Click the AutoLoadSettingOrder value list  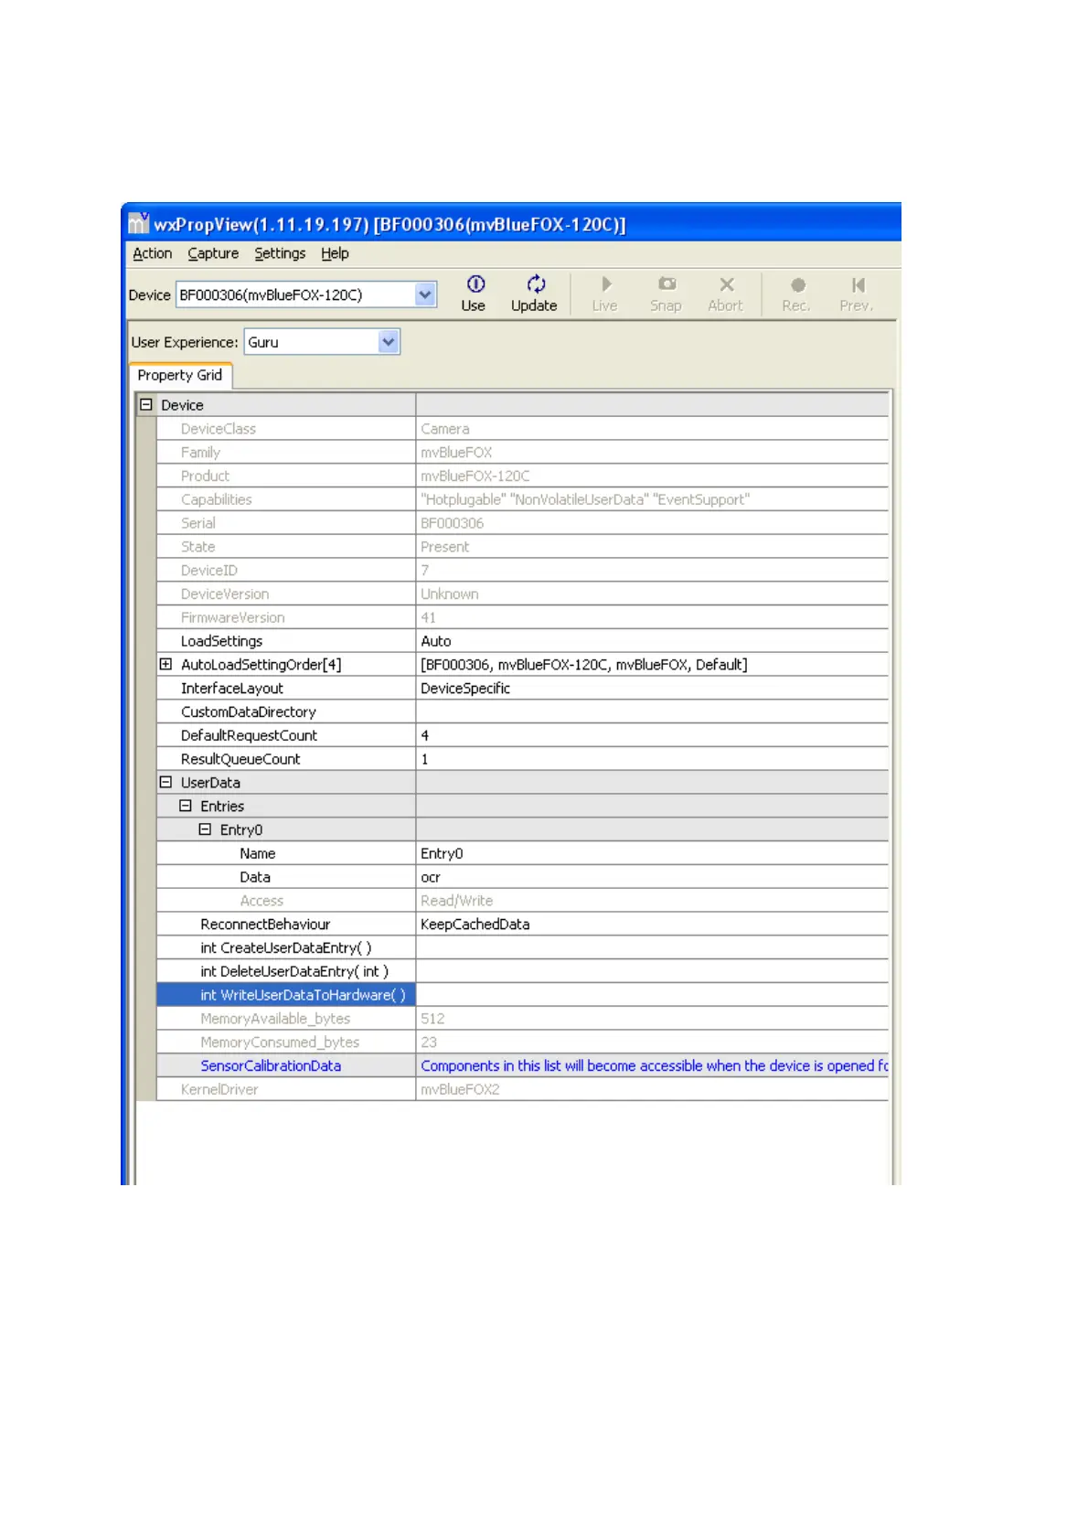[x=584, y=665]
